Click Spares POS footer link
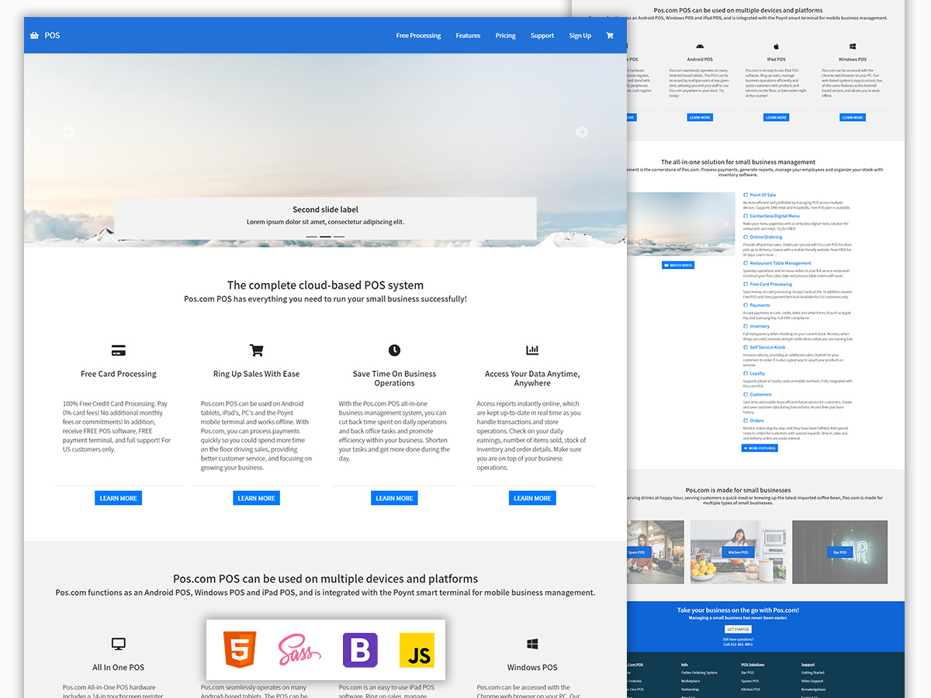 tap(750, 681)
